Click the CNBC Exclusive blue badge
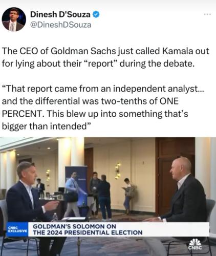Screen dimensions: 216x256 tap(17, 229)
